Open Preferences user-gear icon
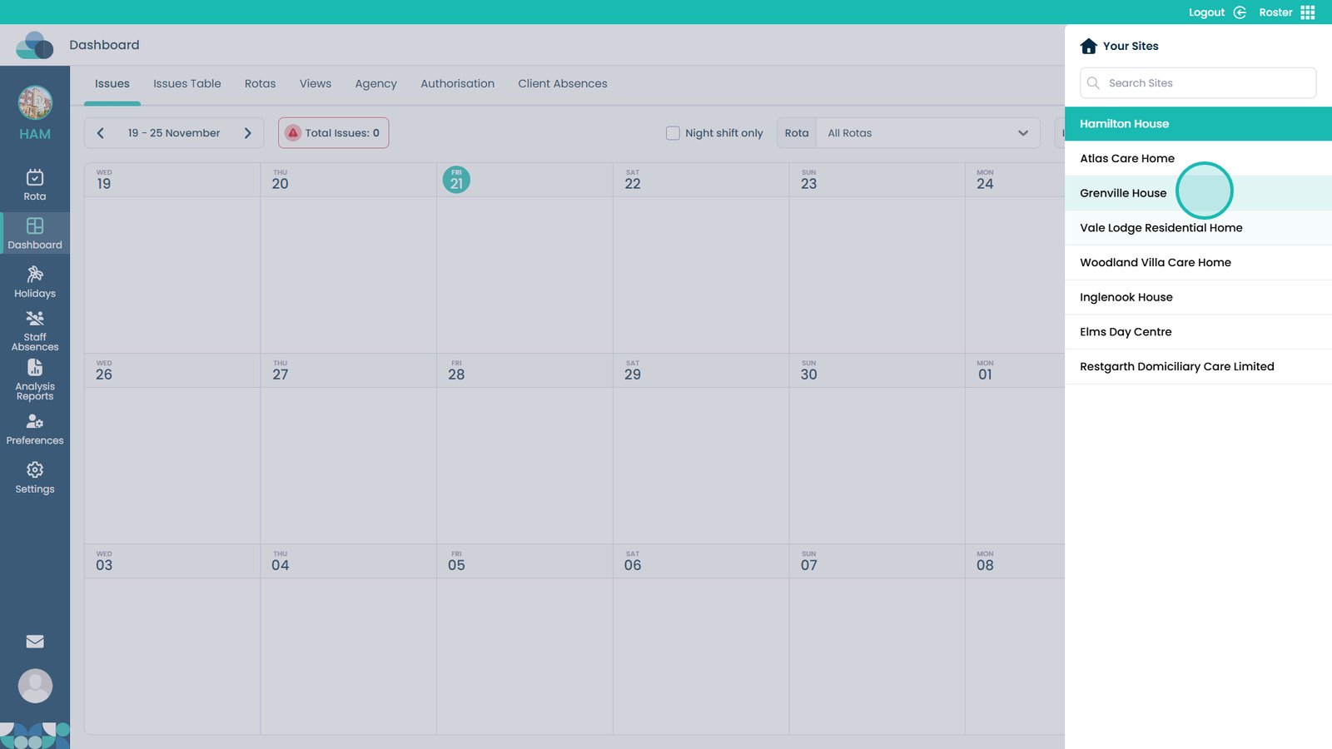The height and width of the screenshot is (749, 1332). pos(35,422)
